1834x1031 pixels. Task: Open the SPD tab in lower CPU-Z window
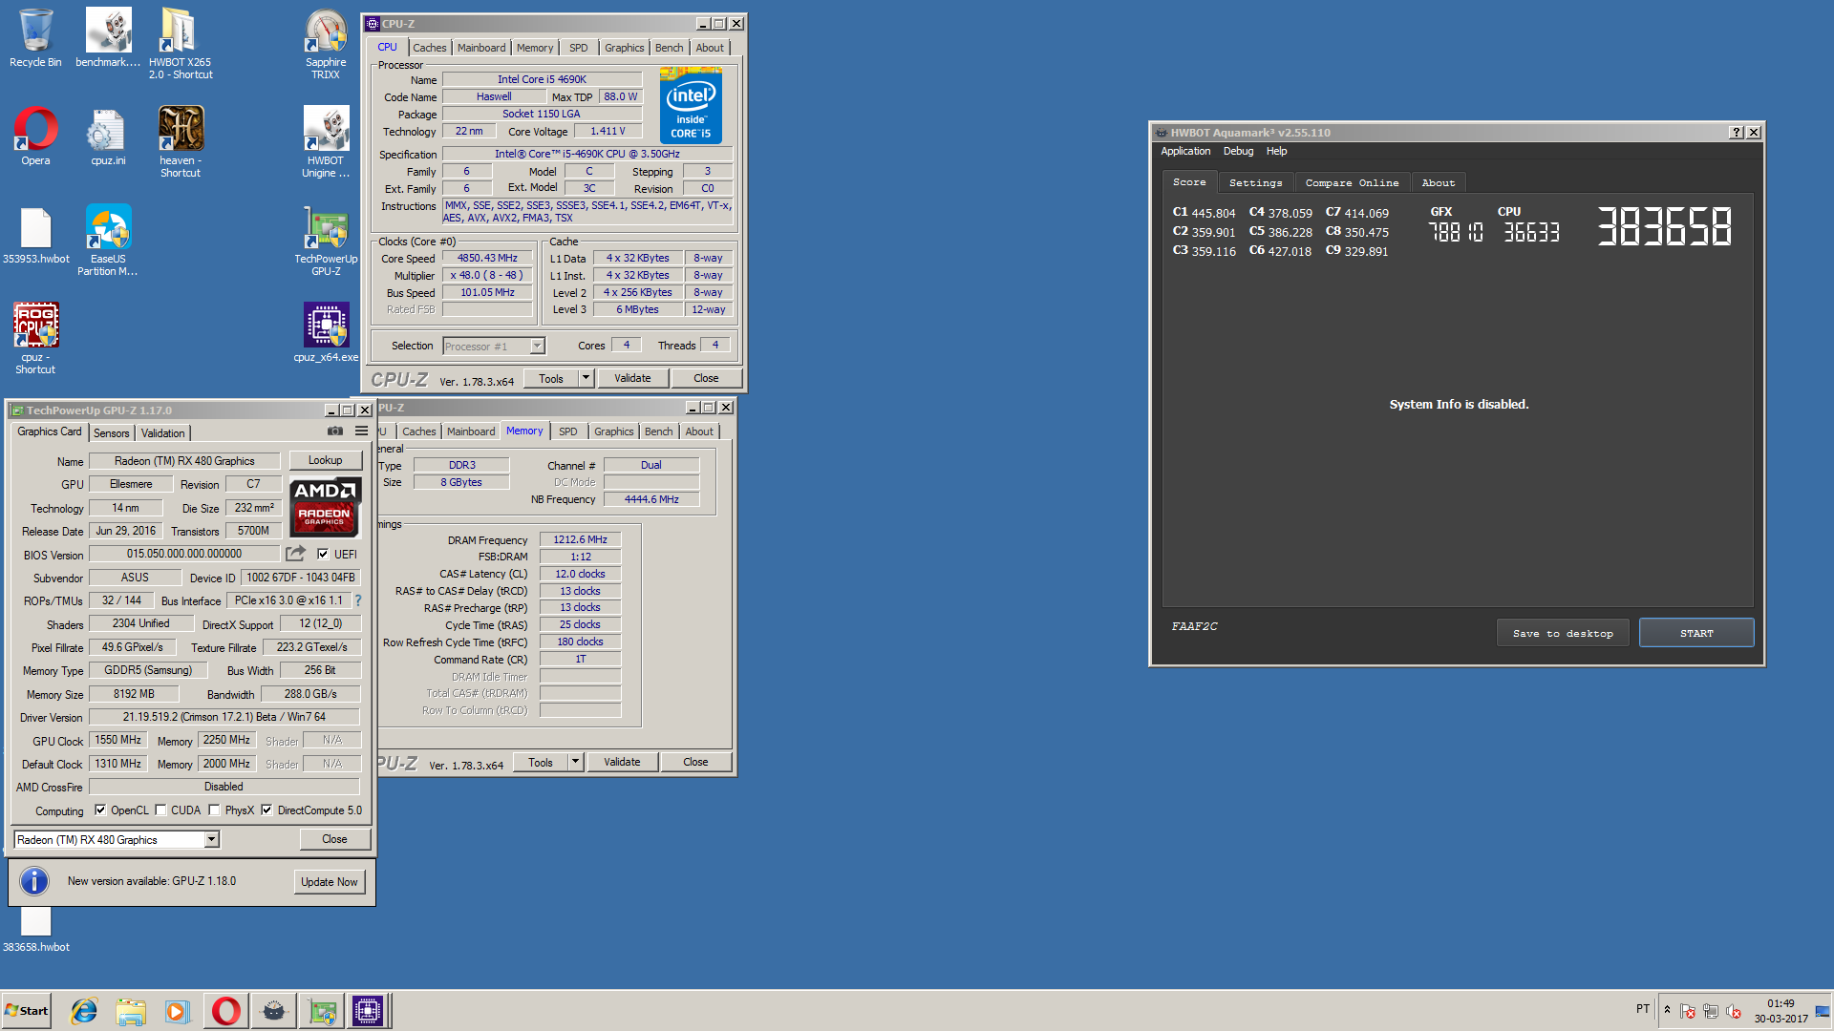[x=567, y=431]
